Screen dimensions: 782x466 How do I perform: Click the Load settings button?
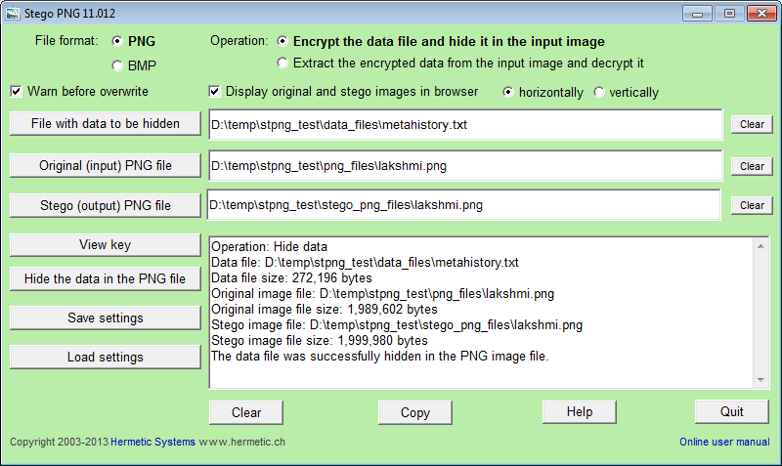[106, 357]
